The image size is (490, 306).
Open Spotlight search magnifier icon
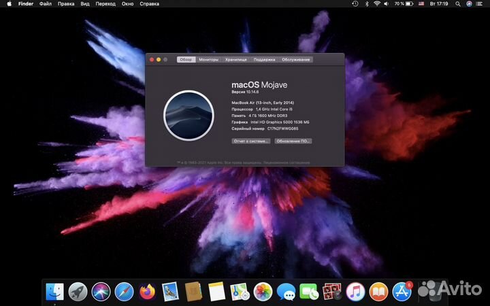point(458,4)
